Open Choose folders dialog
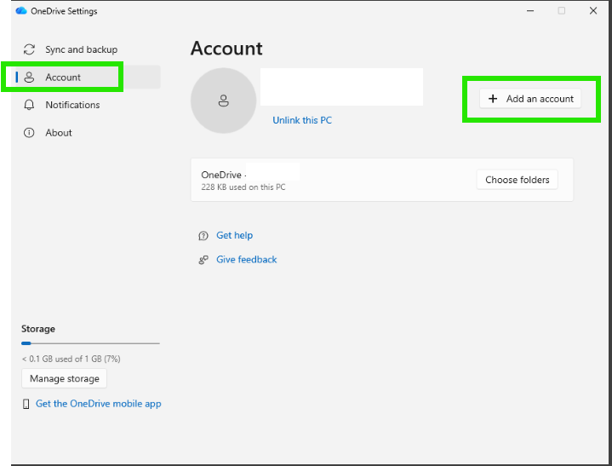 (x=518, y=180)
